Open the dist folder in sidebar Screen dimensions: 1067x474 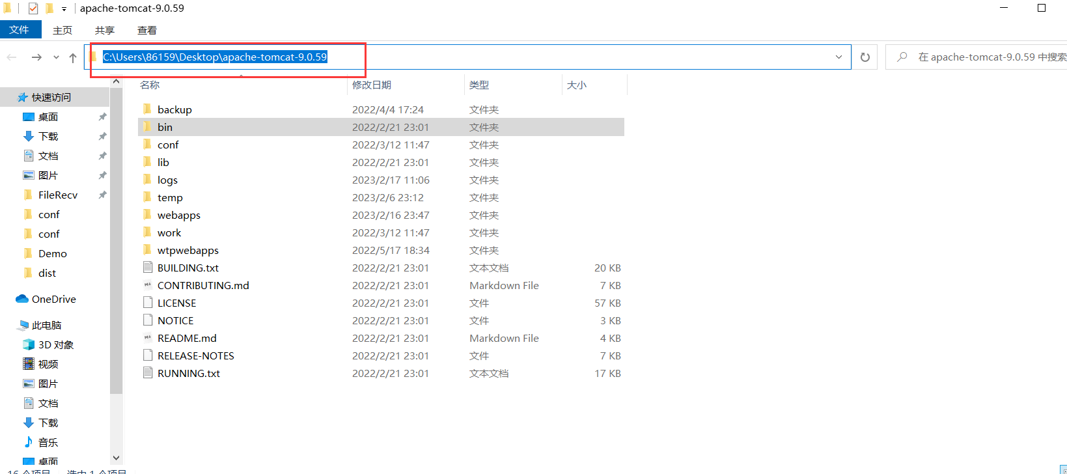click(x=47, y=273)
